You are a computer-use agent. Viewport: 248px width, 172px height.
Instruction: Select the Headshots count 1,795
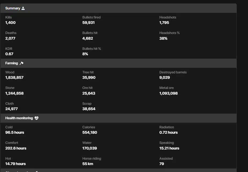[164, 23]
